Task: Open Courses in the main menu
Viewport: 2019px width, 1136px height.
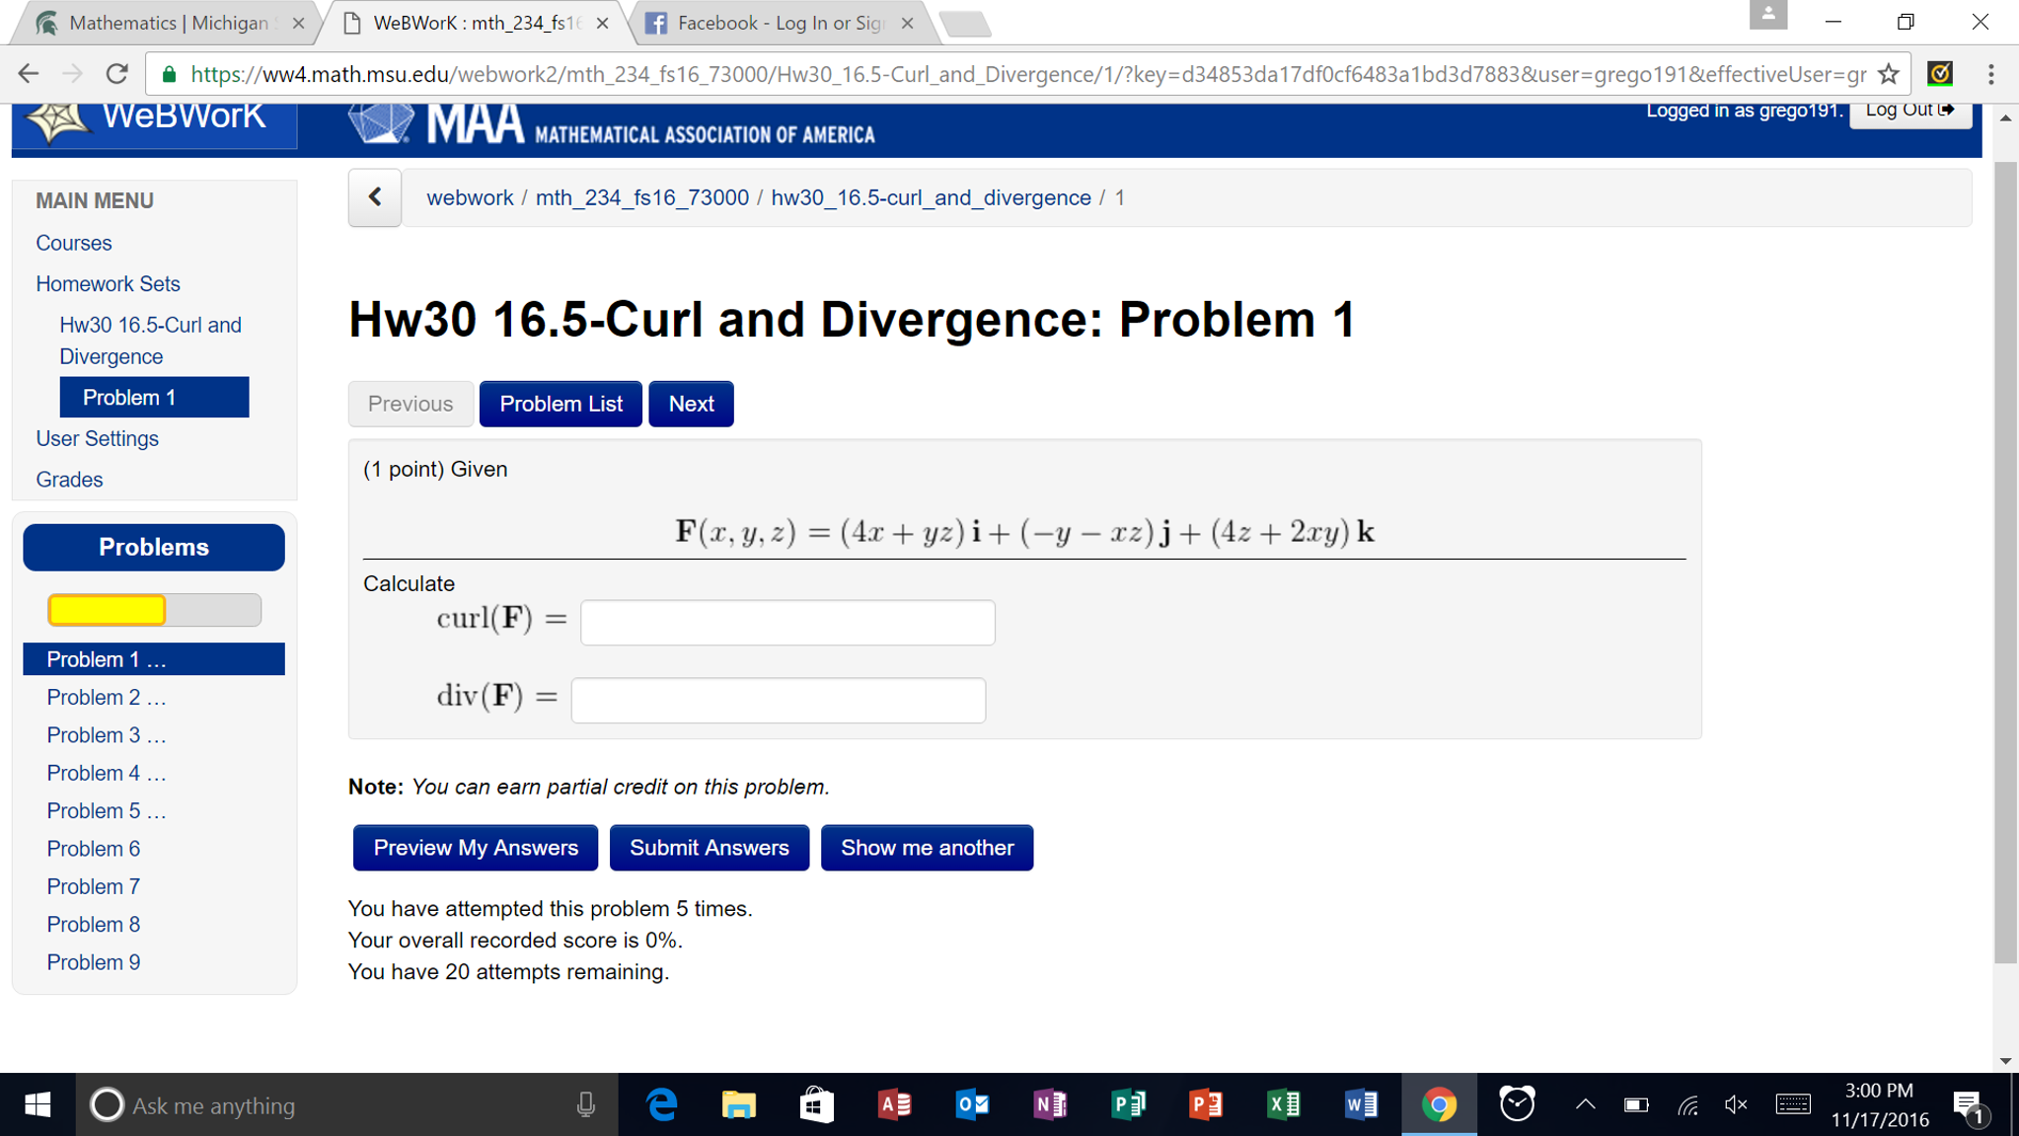Action: pos(74,243)
